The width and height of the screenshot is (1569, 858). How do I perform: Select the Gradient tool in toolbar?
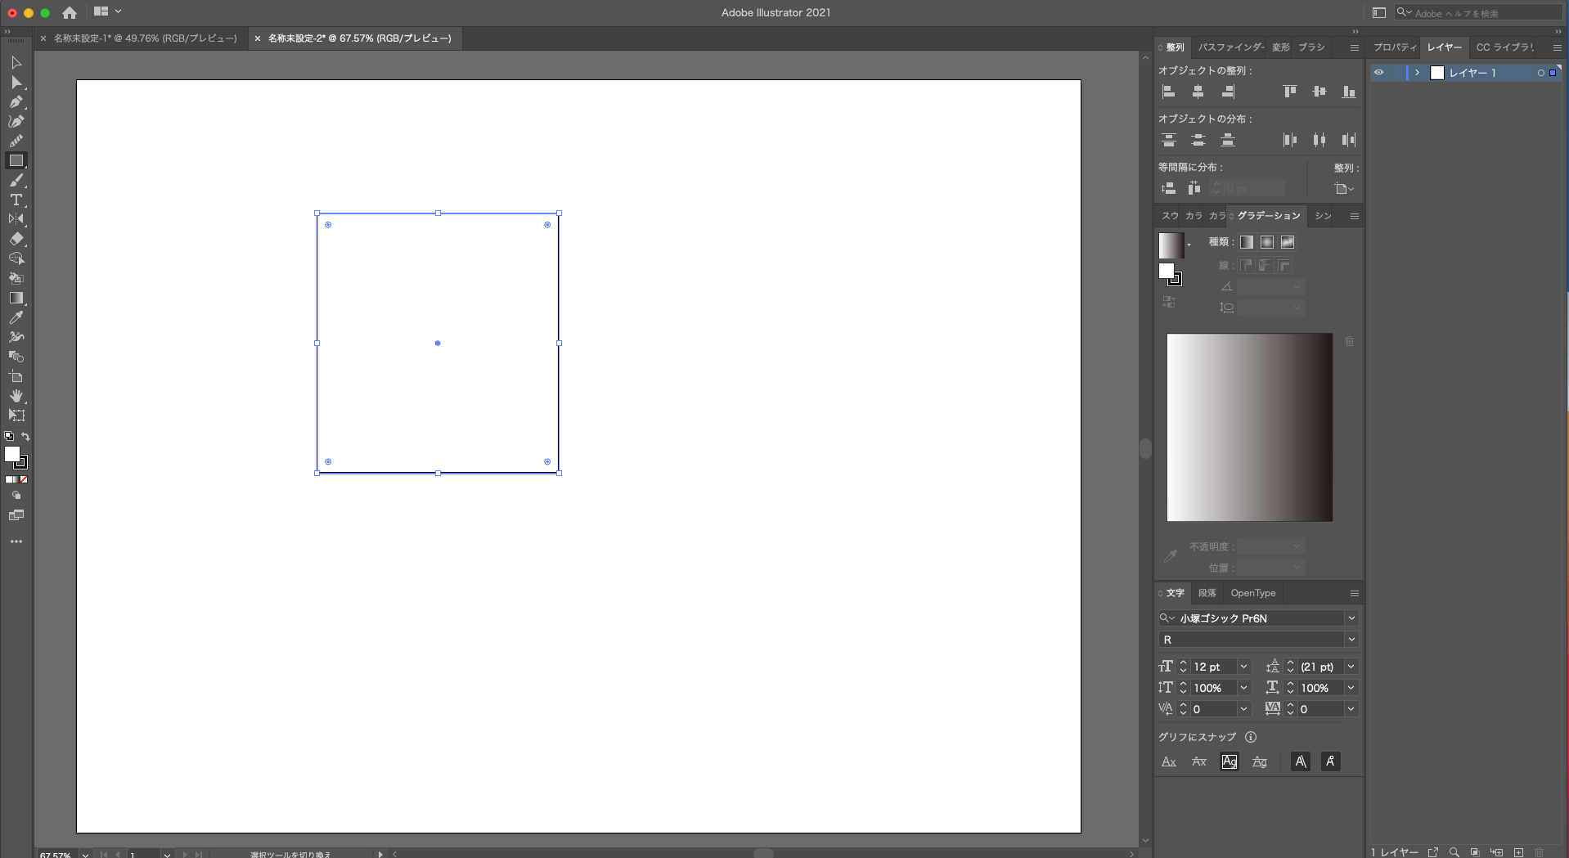pyautogui.click(x=16, y=298)
